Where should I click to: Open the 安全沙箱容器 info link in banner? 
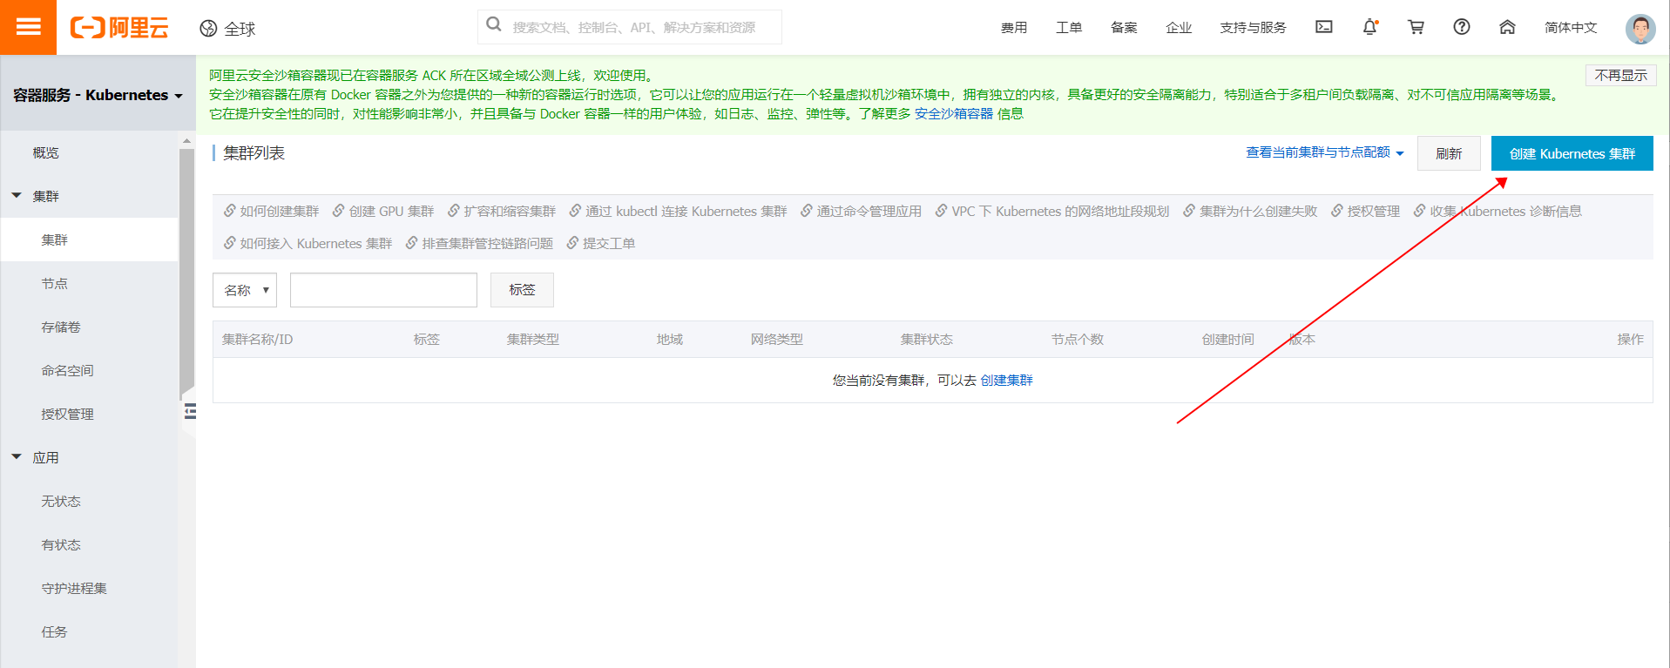[953, 114]
